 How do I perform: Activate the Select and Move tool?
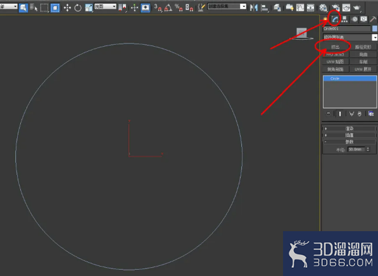tap(67, 8)
